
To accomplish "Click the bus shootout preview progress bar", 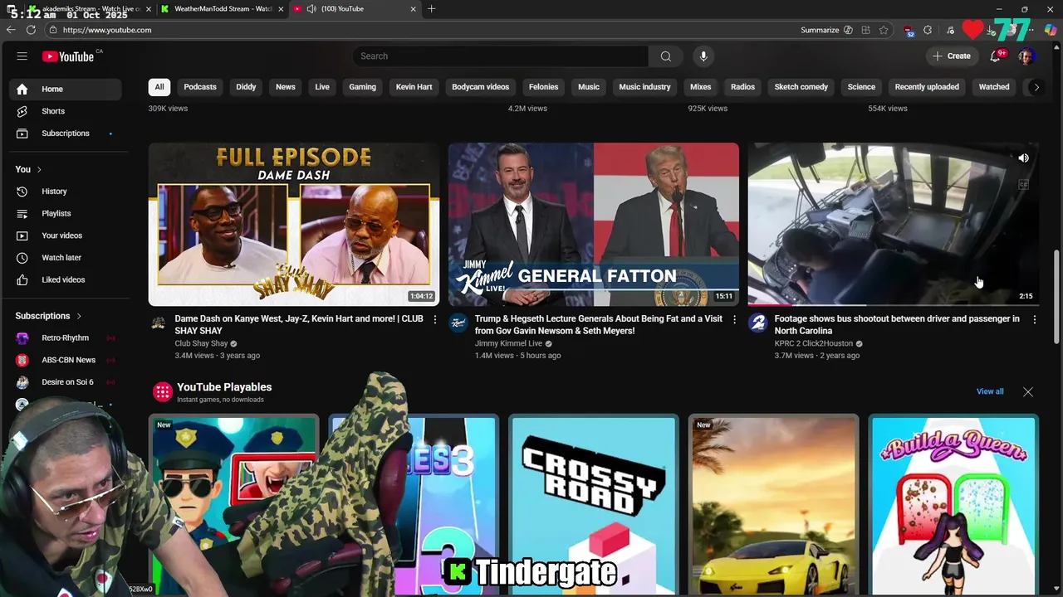I will [x=893, y=305].
